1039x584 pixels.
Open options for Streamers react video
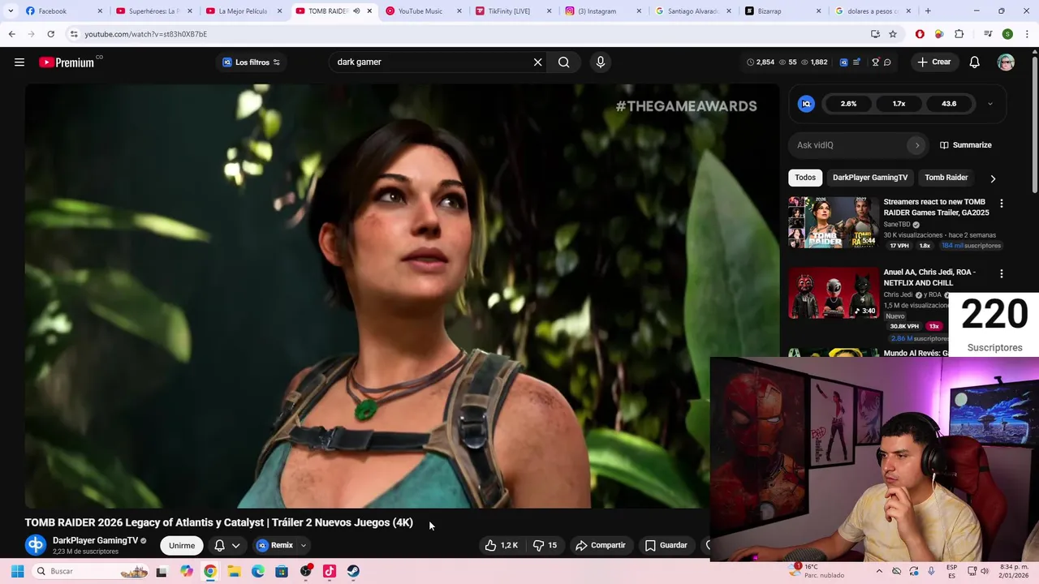pyautogui.click(x=1001, y=204)
